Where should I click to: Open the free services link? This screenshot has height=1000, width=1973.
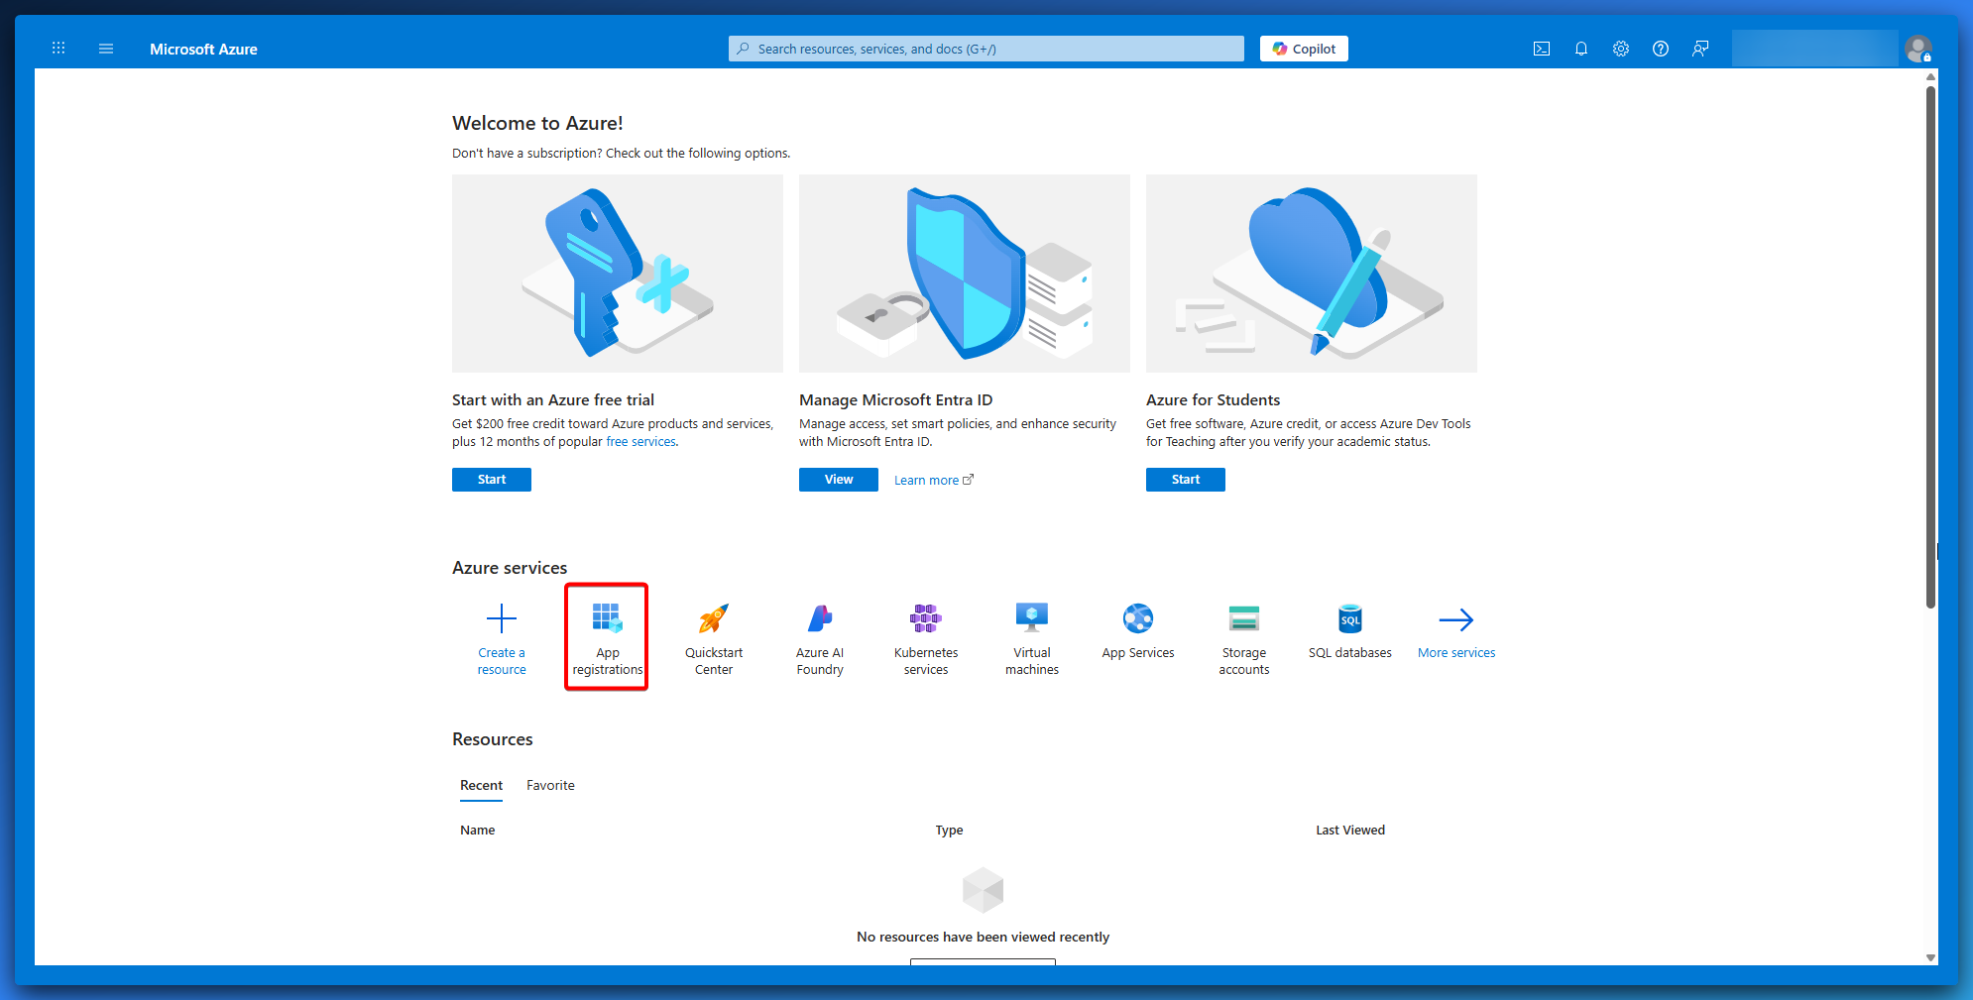[640, 442]
